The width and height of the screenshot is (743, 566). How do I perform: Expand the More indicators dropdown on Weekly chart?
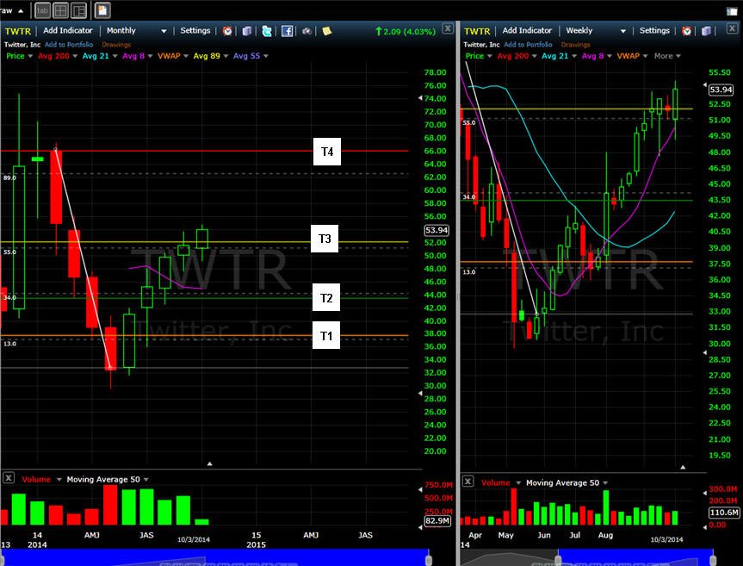coord(667,56)
